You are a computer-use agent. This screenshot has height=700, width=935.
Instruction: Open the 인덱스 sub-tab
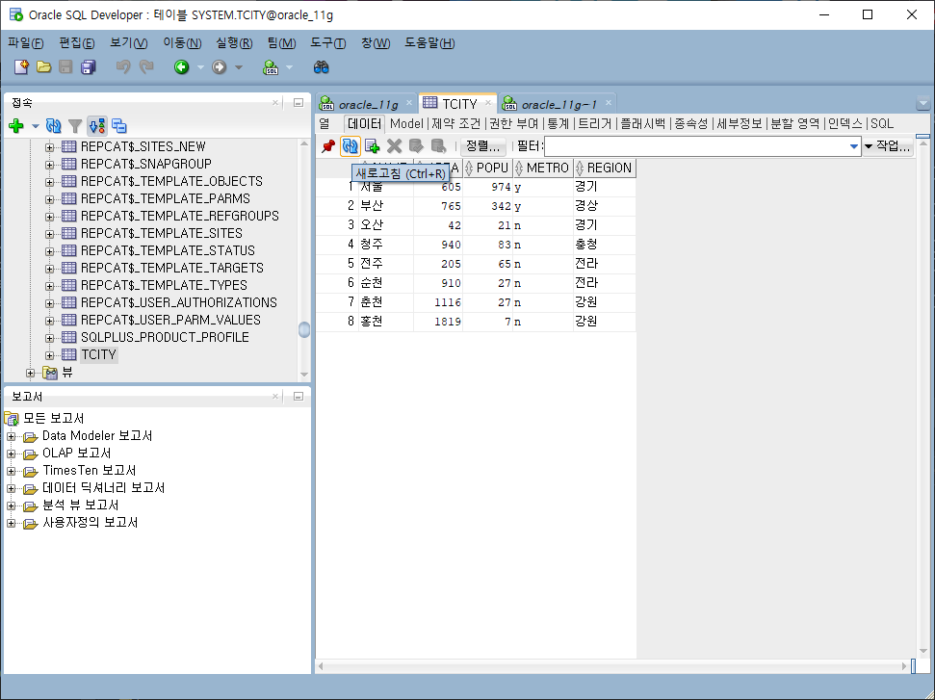[x=844, y=123]
